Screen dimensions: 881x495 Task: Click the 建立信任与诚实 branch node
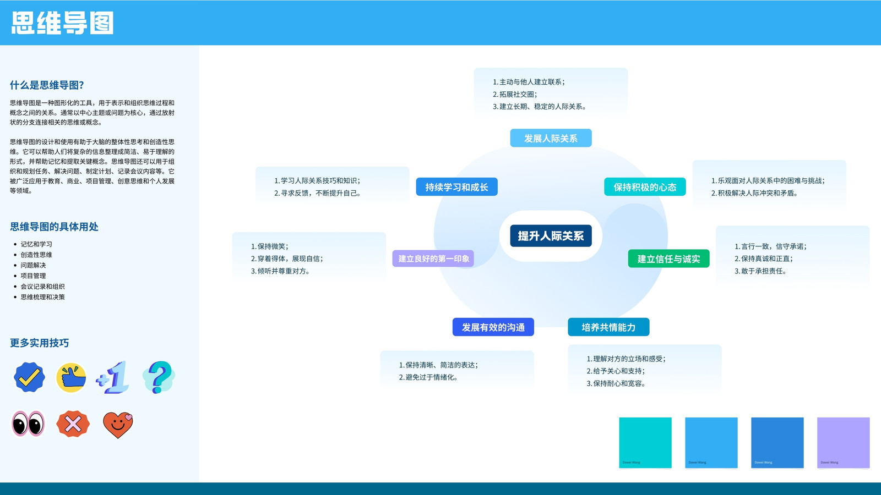pos(668,258)
